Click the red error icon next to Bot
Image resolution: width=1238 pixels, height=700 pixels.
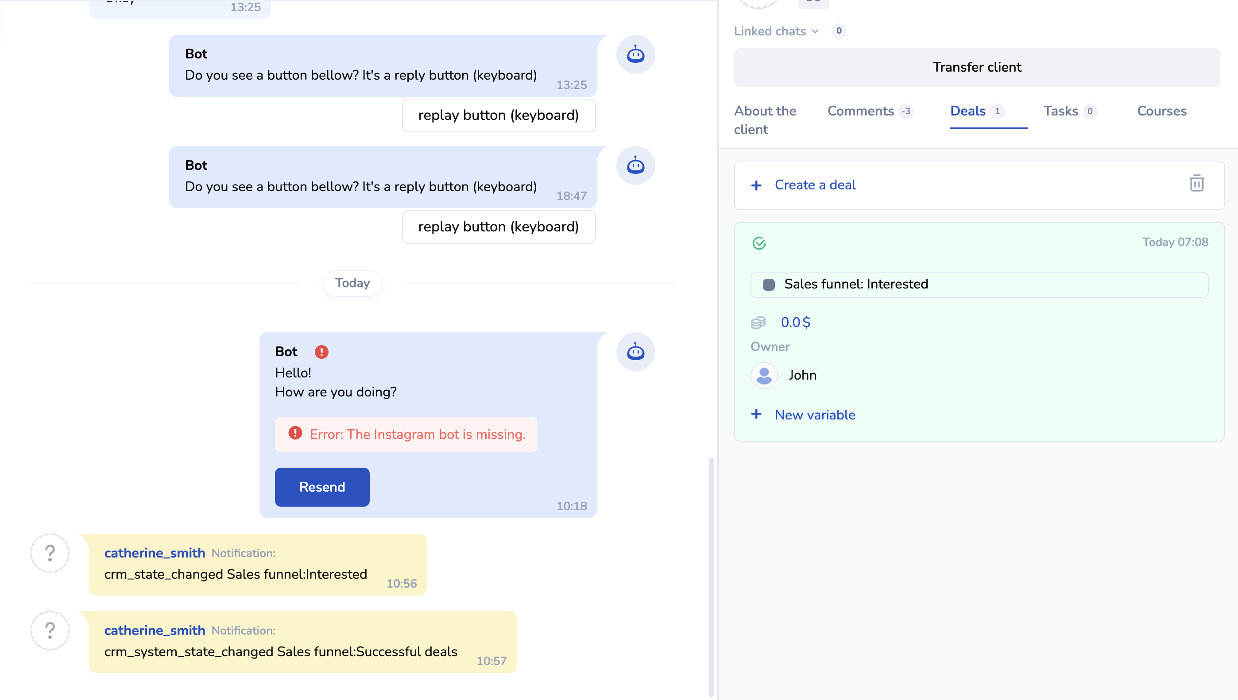[x=321, y=352]
